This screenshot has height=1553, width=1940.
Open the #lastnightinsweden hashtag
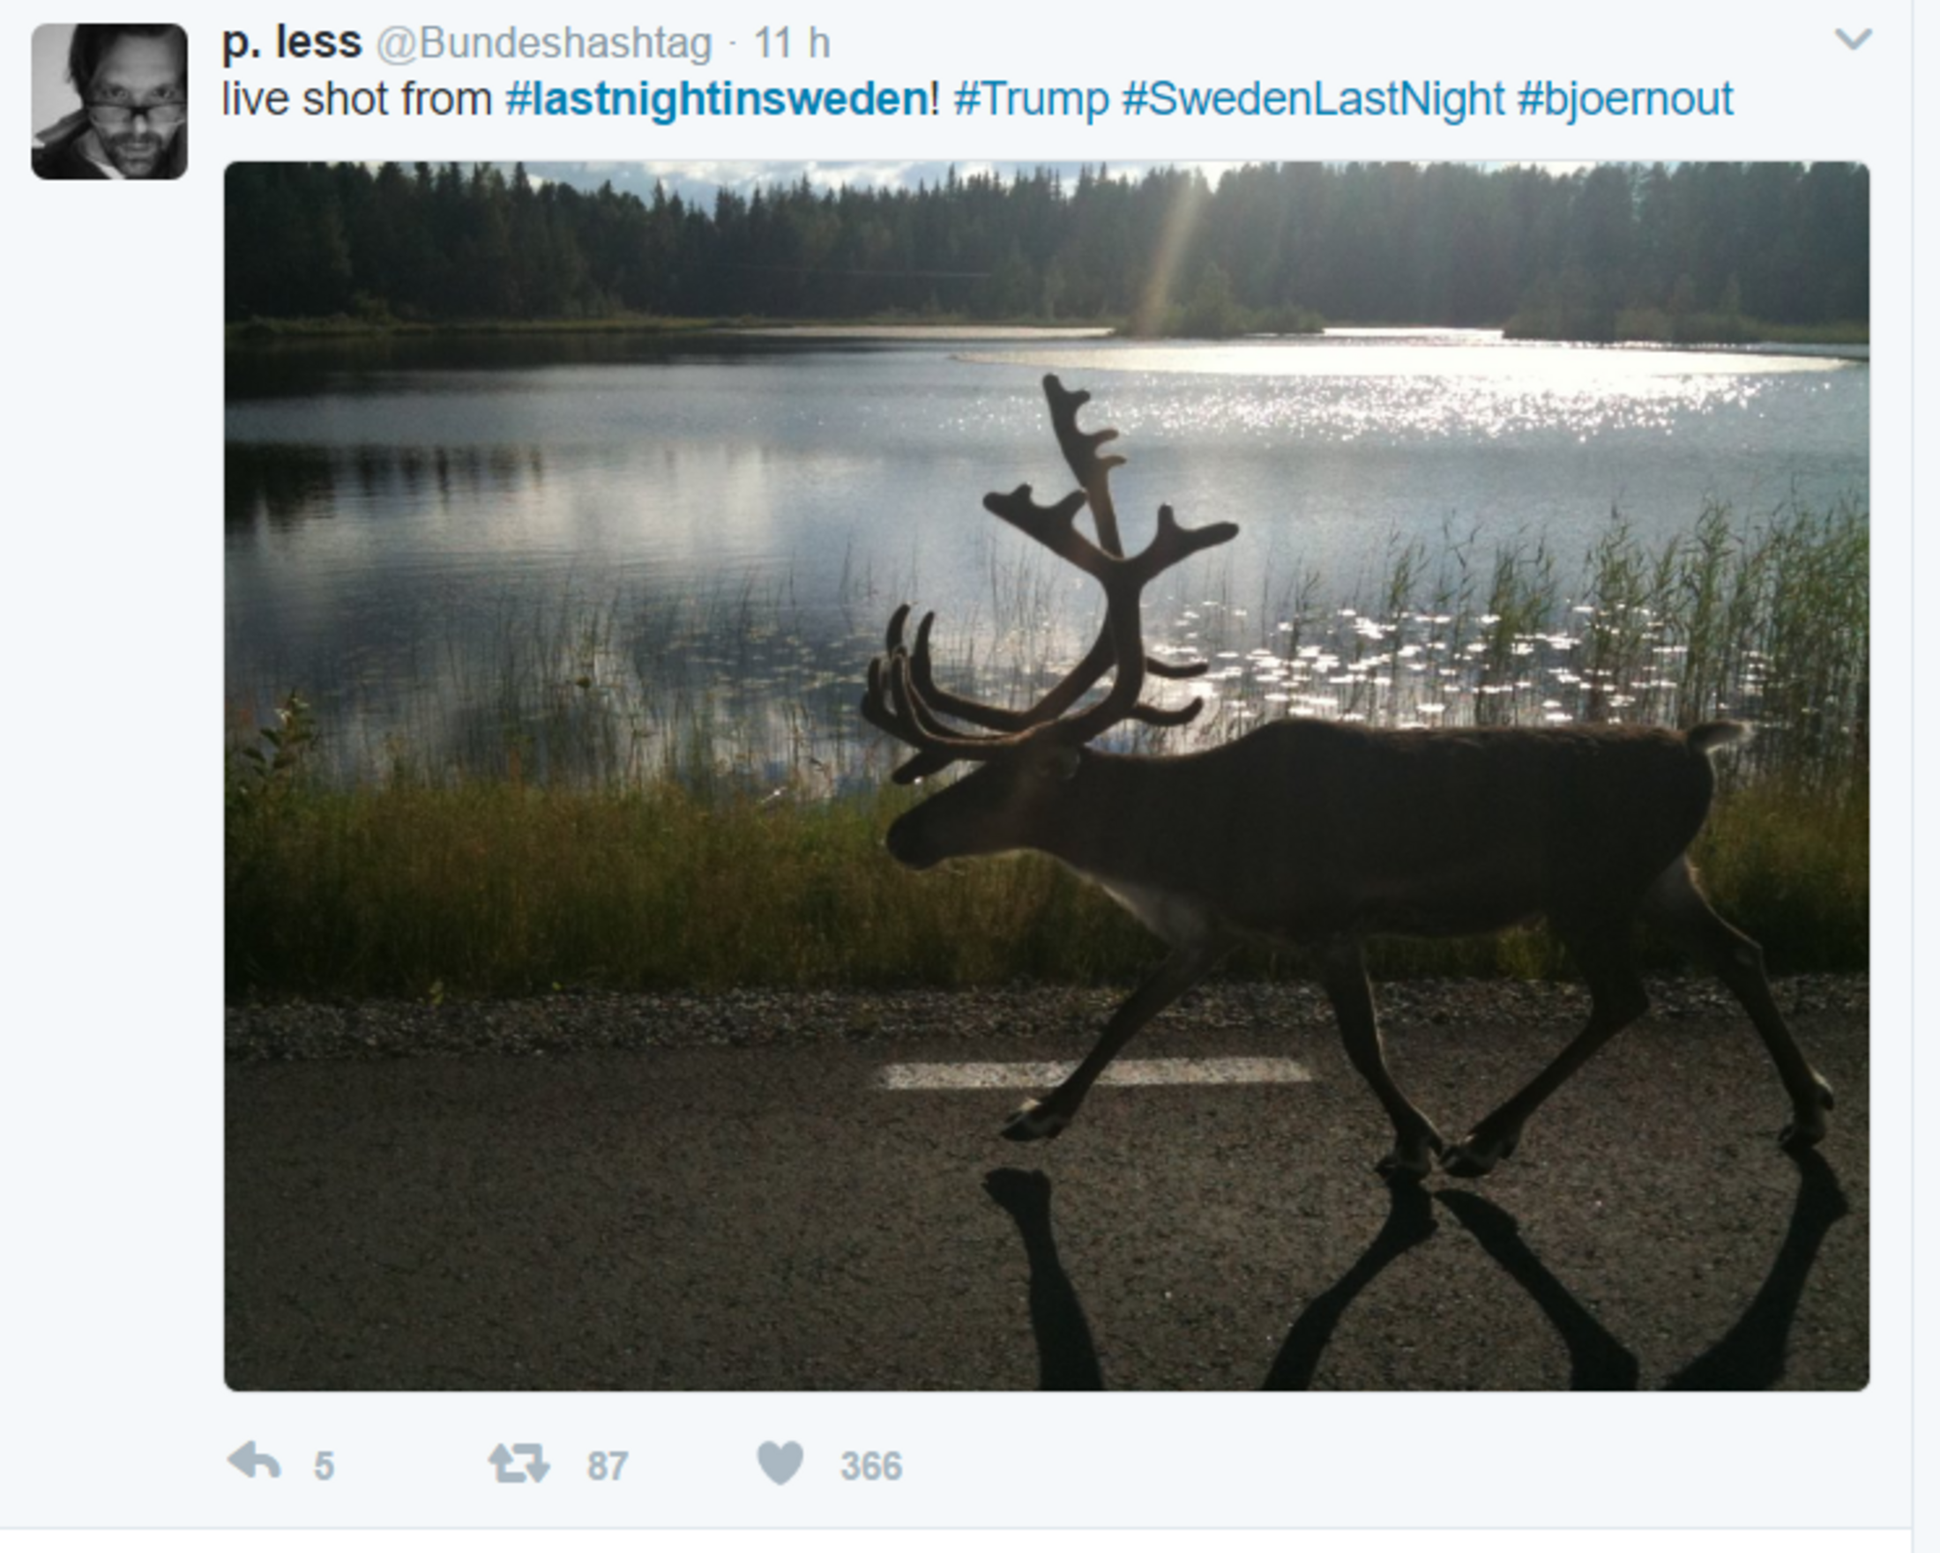(x=716, y=99)
